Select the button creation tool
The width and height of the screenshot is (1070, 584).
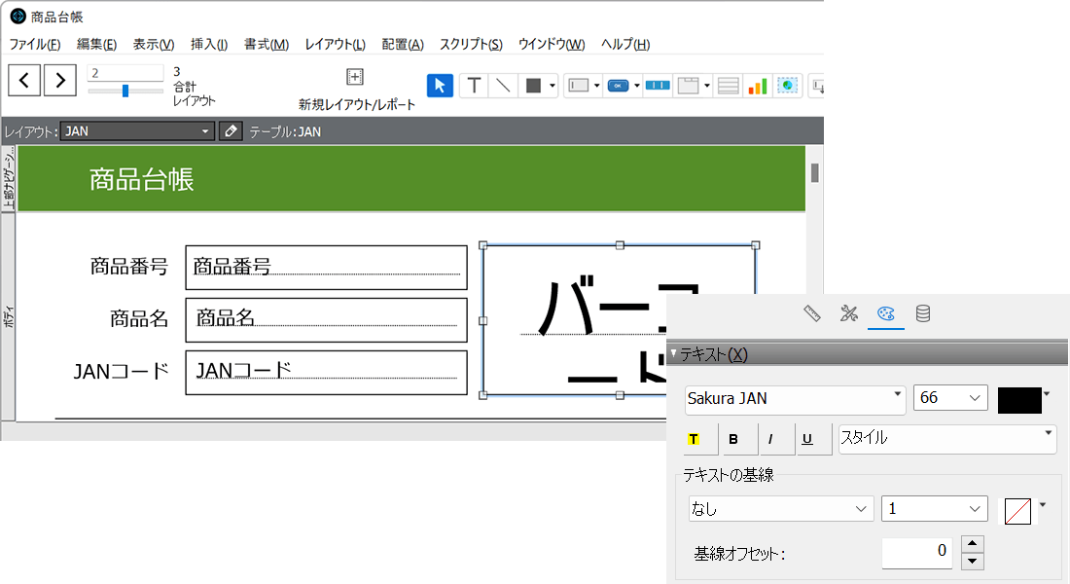tap(617, 85)
